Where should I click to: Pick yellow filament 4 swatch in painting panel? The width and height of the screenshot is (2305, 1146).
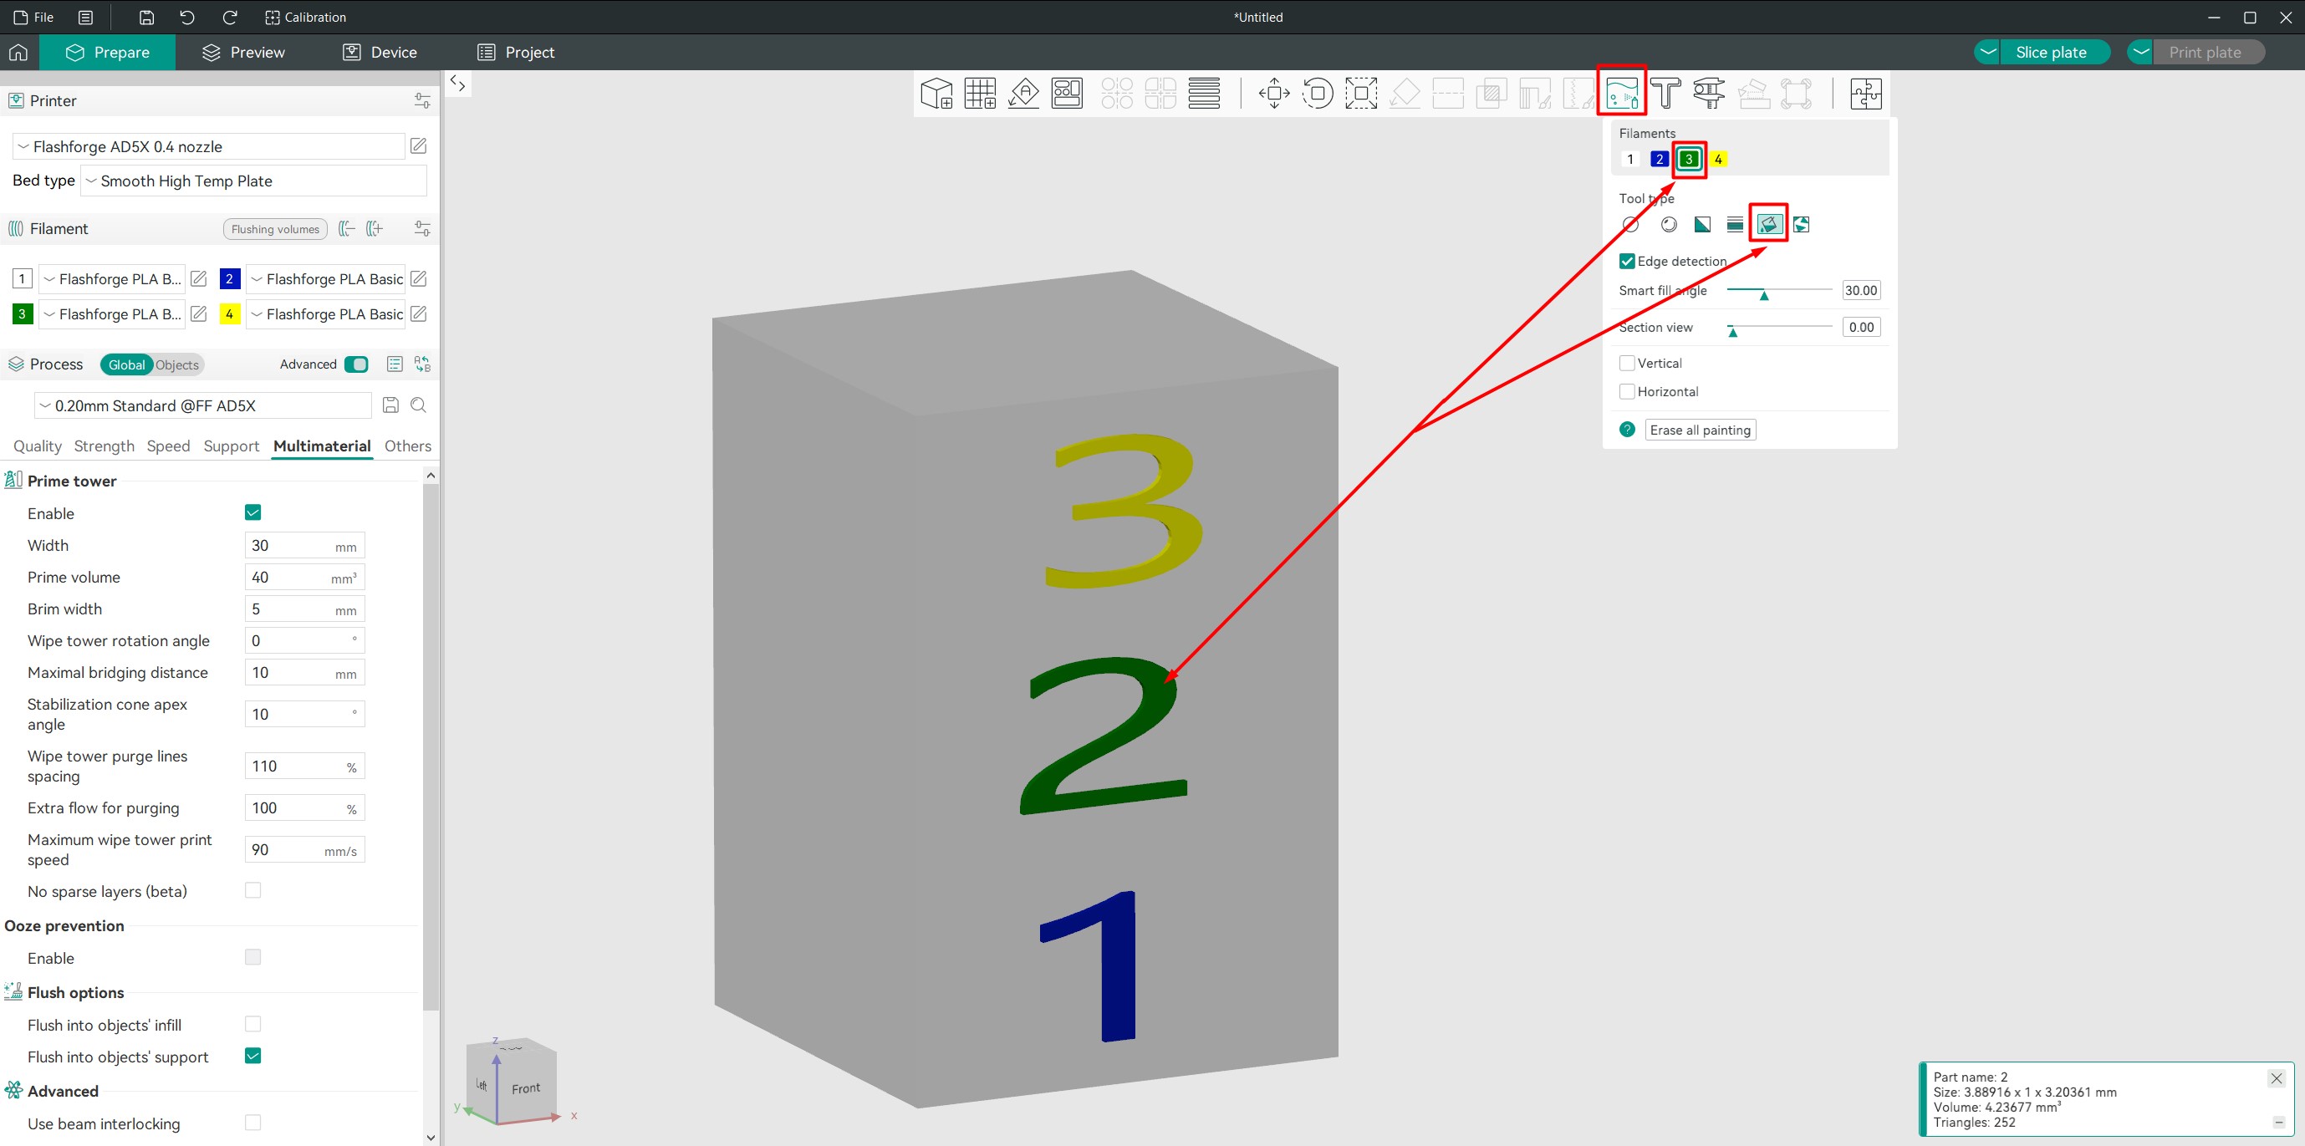point(1717,160)
